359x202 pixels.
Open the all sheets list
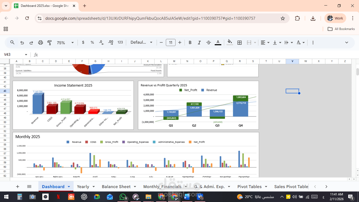29,186
